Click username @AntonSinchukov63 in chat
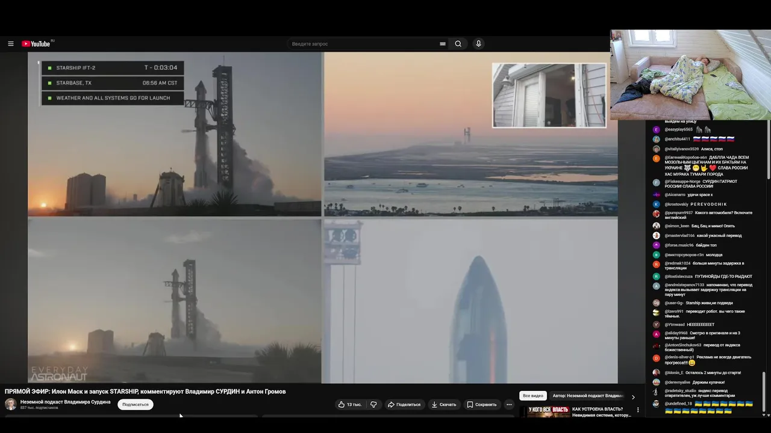Viewport: 771px width, 433px height. 683,345
